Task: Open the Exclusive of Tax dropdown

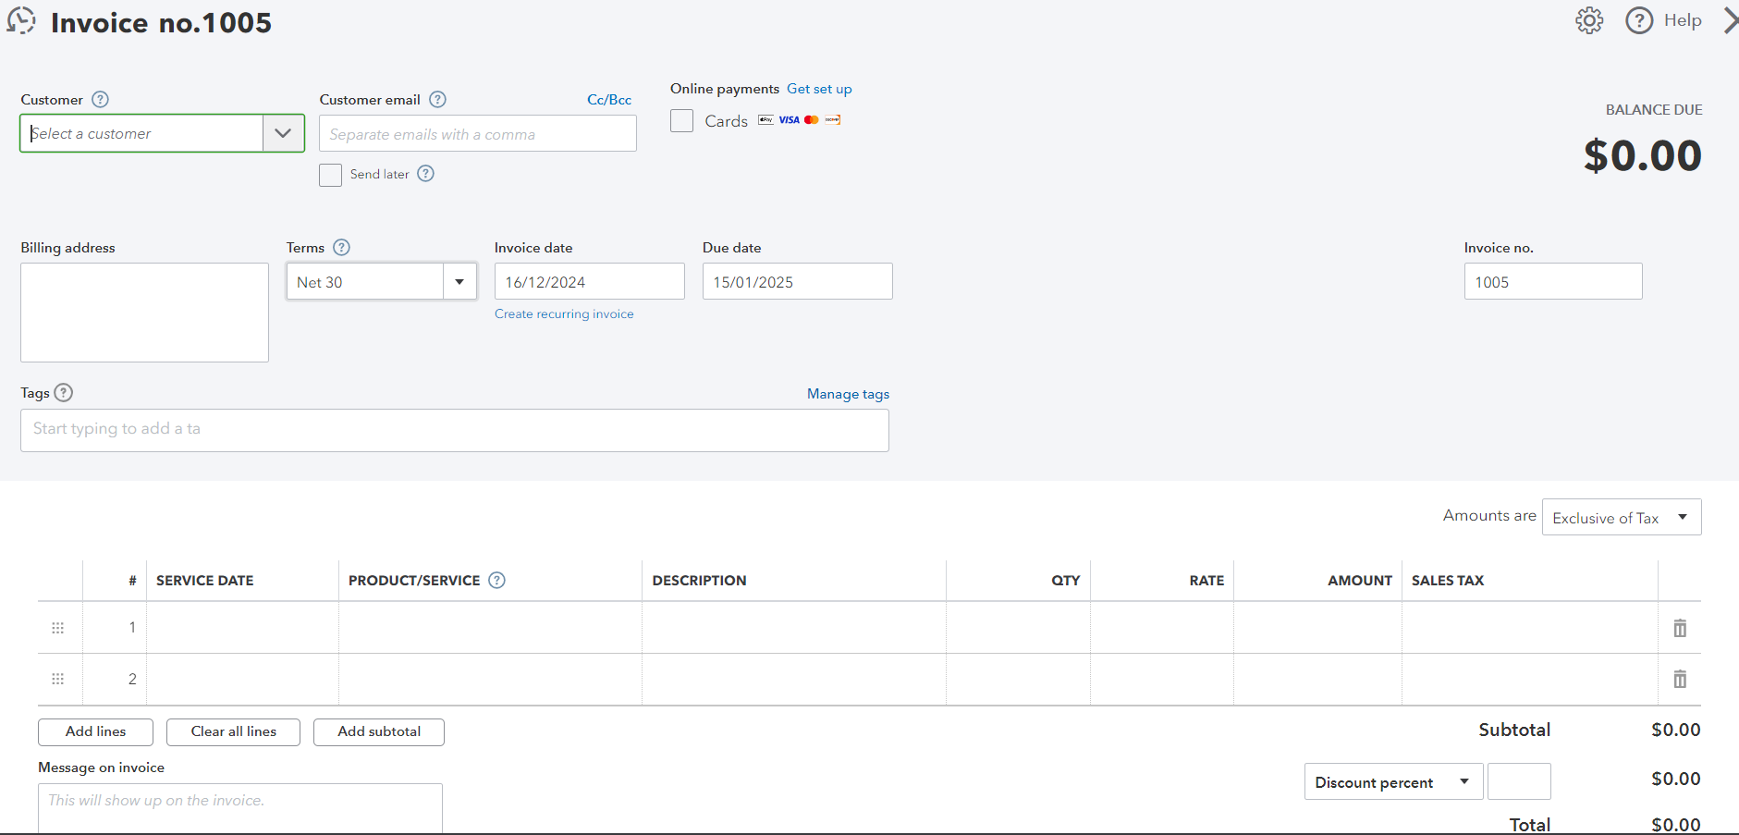Action: pyautogui.click(x=1622, y=518)
